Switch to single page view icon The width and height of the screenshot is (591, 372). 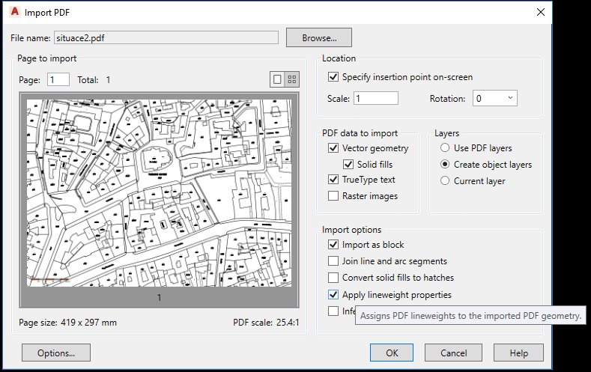tap(277, 79)
